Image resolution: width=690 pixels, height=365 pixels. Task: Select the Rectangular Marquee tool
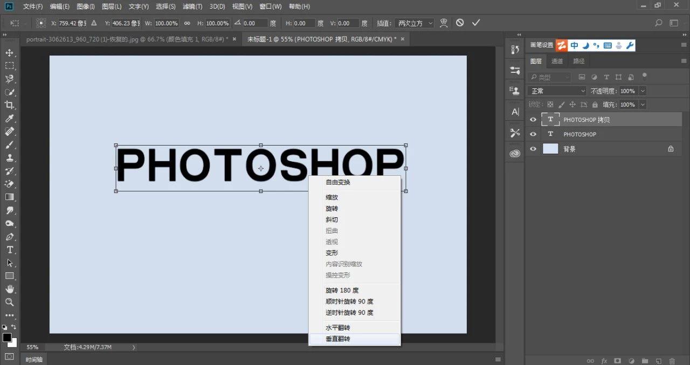tap(9, 66)
